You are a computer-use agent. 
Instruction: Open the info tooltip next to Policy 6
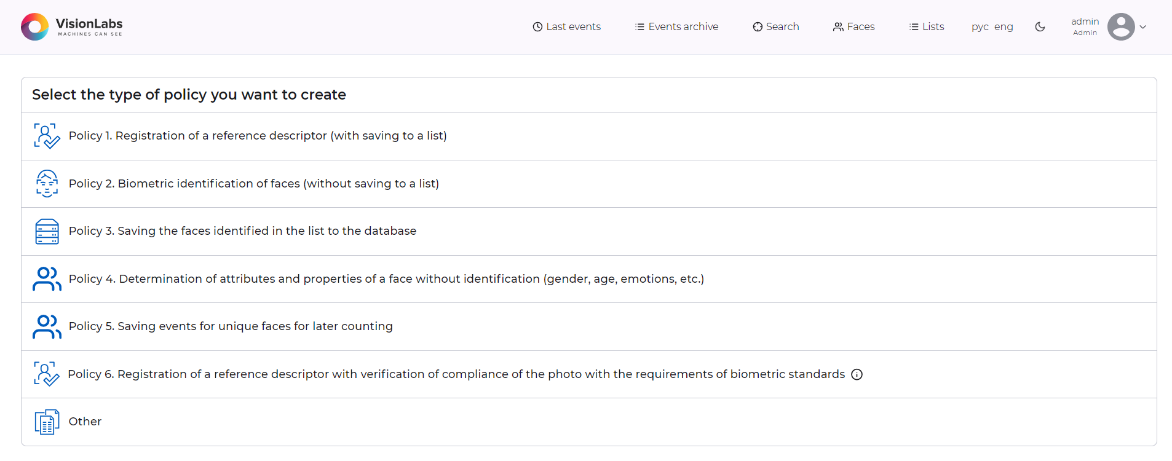(857, 374)
